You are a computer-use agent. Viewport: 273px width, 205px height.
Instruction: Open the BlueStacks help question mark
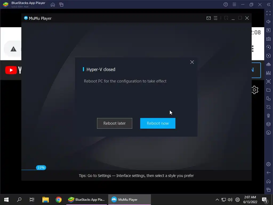[226, 5]
